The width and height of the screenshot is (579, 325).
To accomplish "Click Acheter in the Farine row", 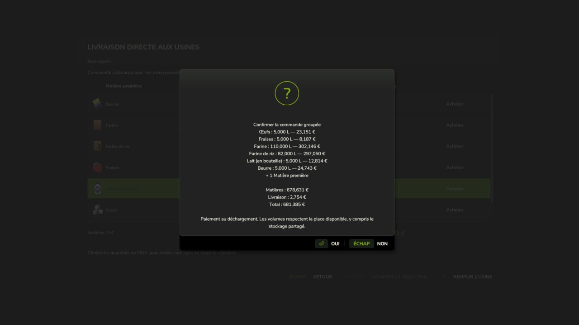I will (455, 125).
